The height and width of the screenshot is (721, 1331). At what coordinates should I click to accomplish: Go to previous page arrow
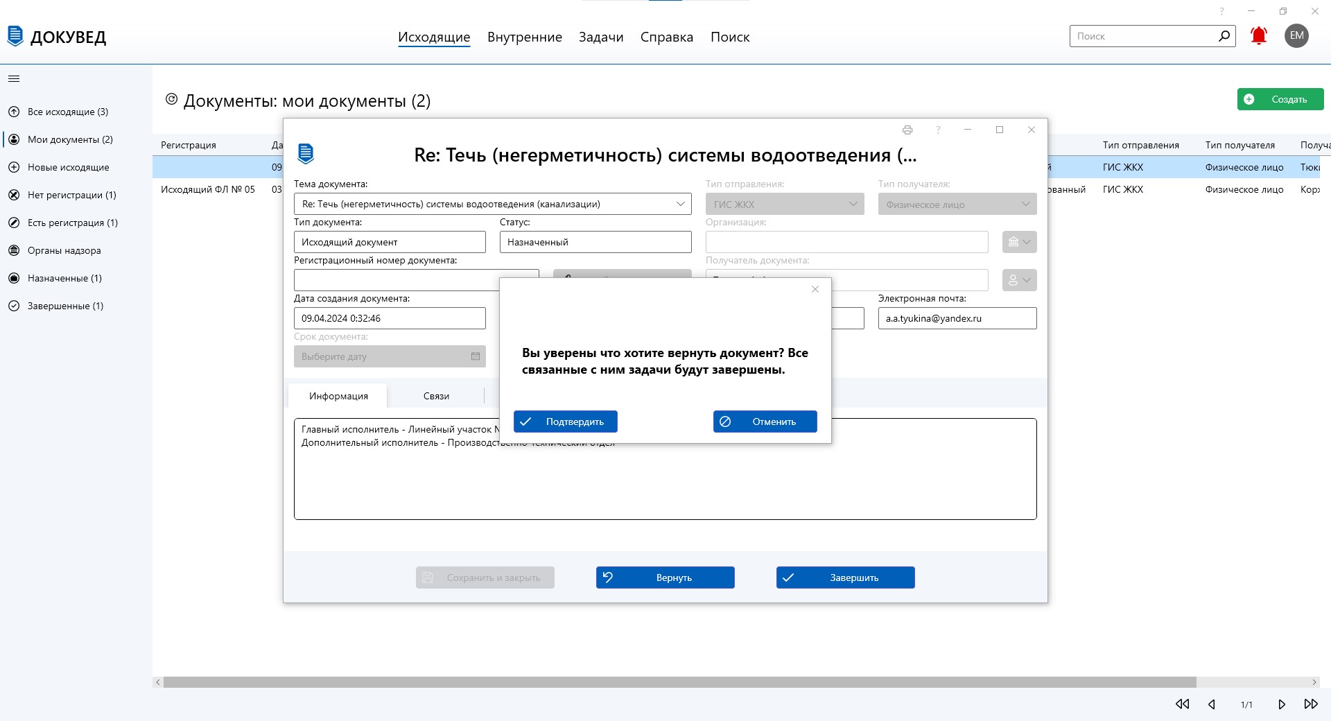coord(1212,704)
